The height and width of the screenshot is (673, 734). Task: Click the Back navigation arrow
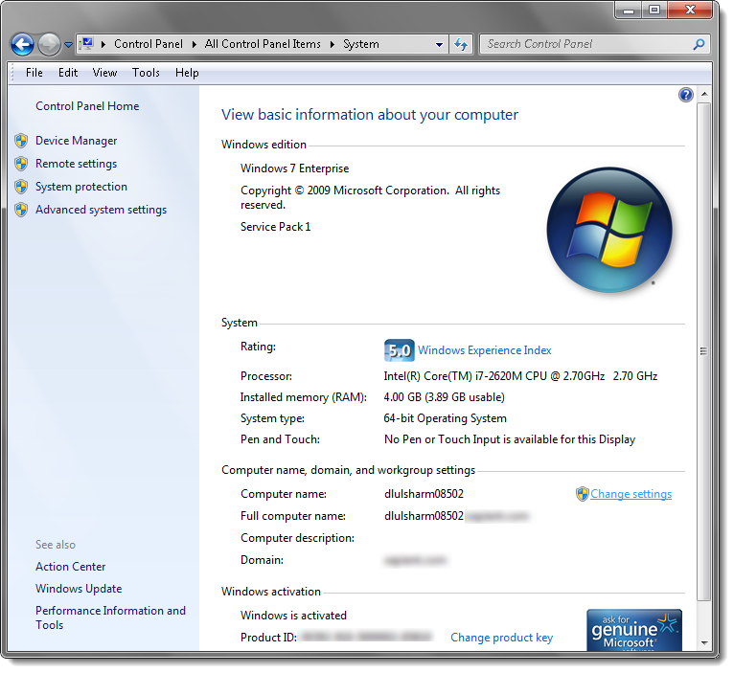tap(22, 45)
